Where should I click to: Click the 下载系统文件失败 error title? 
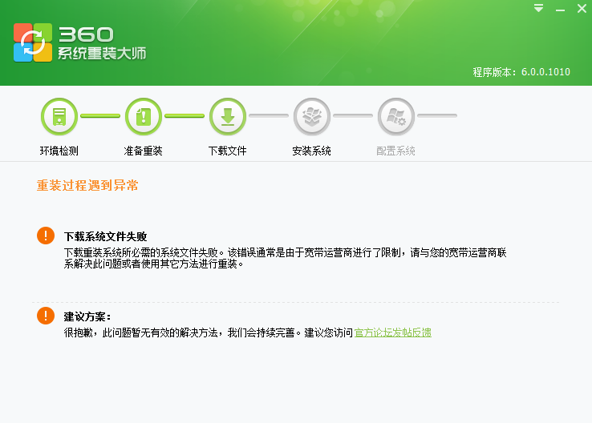coord(105,236)
